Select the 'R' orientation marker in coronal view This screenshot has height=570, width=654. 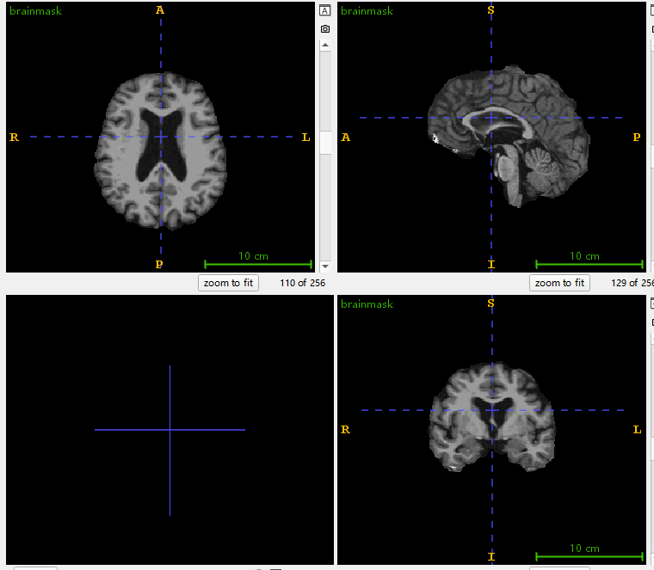click(x=345, y=429)
